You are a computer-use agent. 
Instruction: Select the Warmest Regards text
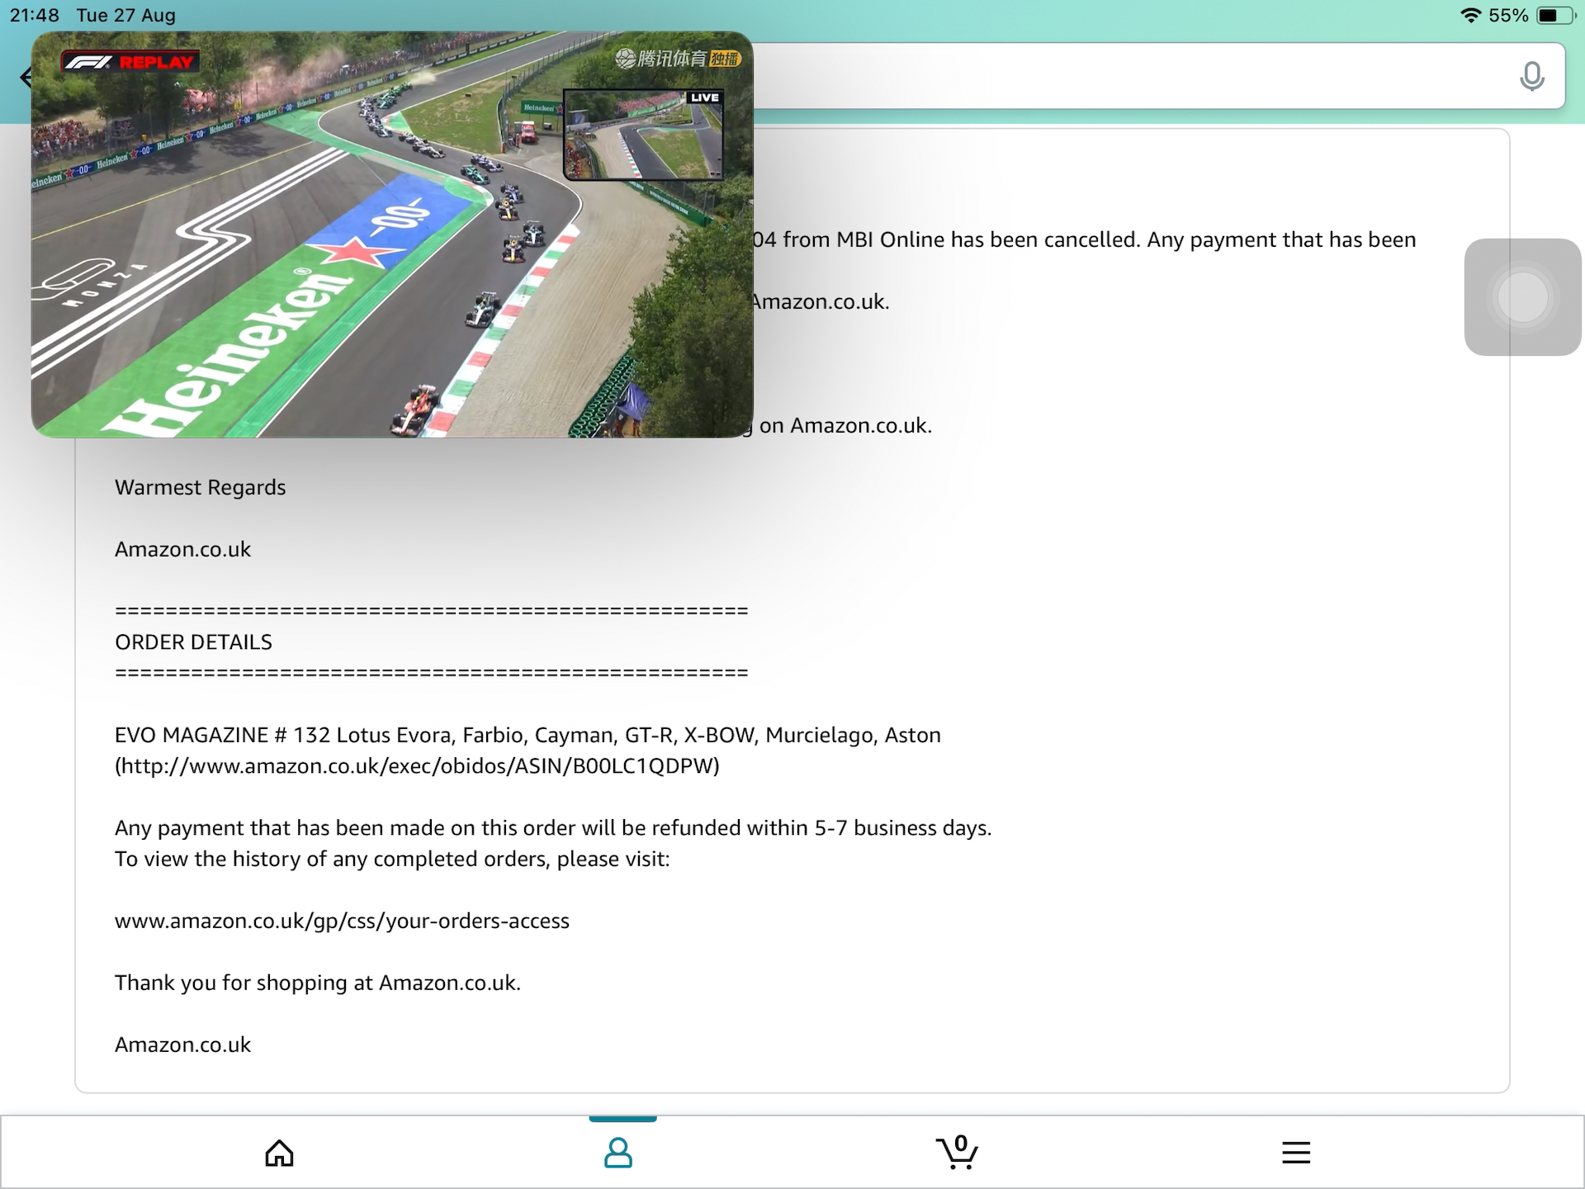point(201,487)
